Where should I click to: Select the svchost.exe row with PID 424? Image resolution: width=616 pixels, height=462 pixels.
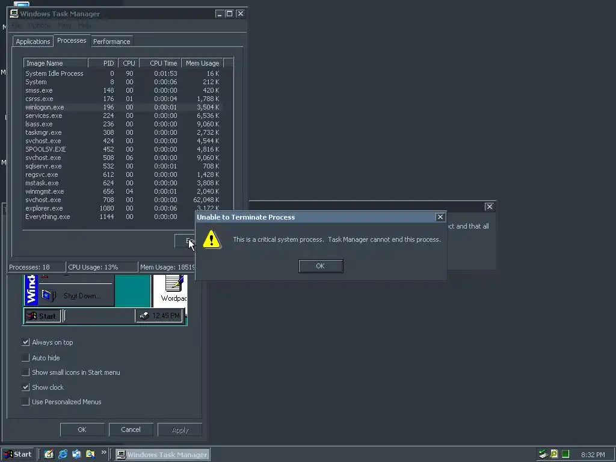(122, 141)
